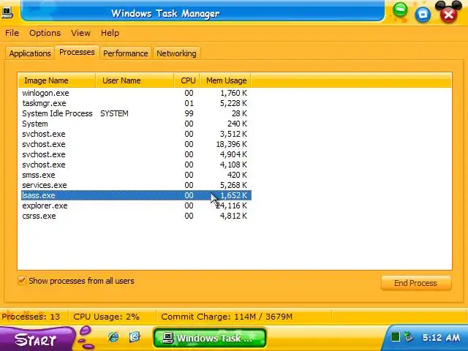Open the File menu
The width and height of the screenshot is (468, 351).
coord(12,33)
